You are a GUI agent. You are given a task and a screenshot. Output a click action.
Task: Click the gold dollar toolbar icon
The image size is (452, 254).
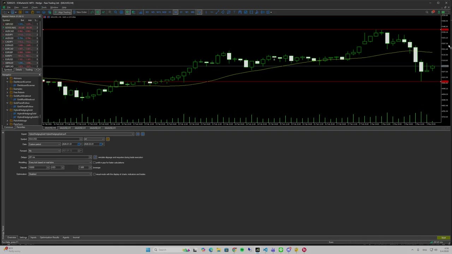tap(20, 12)
